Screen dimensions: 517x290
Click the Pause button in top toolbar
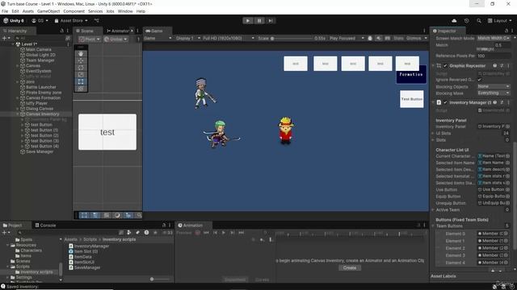259,21
